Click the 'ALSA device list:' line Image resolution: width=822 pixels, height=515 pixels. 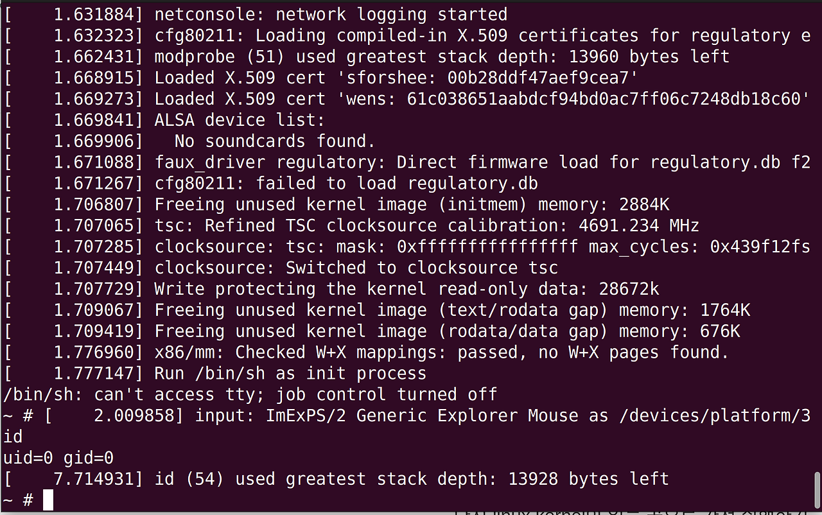(x=240, y=120)
